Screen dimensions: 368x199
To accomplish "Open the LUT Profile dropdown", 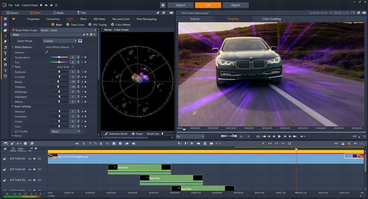I will click(65, 131).
